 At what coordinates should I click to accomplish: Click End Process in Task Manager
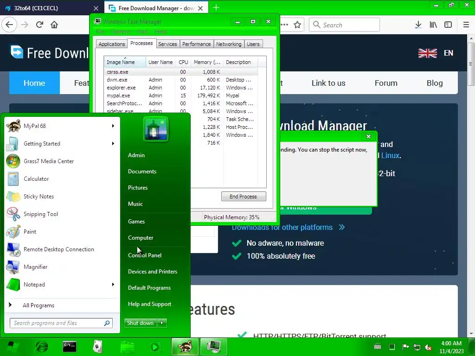tap(244, 197)
